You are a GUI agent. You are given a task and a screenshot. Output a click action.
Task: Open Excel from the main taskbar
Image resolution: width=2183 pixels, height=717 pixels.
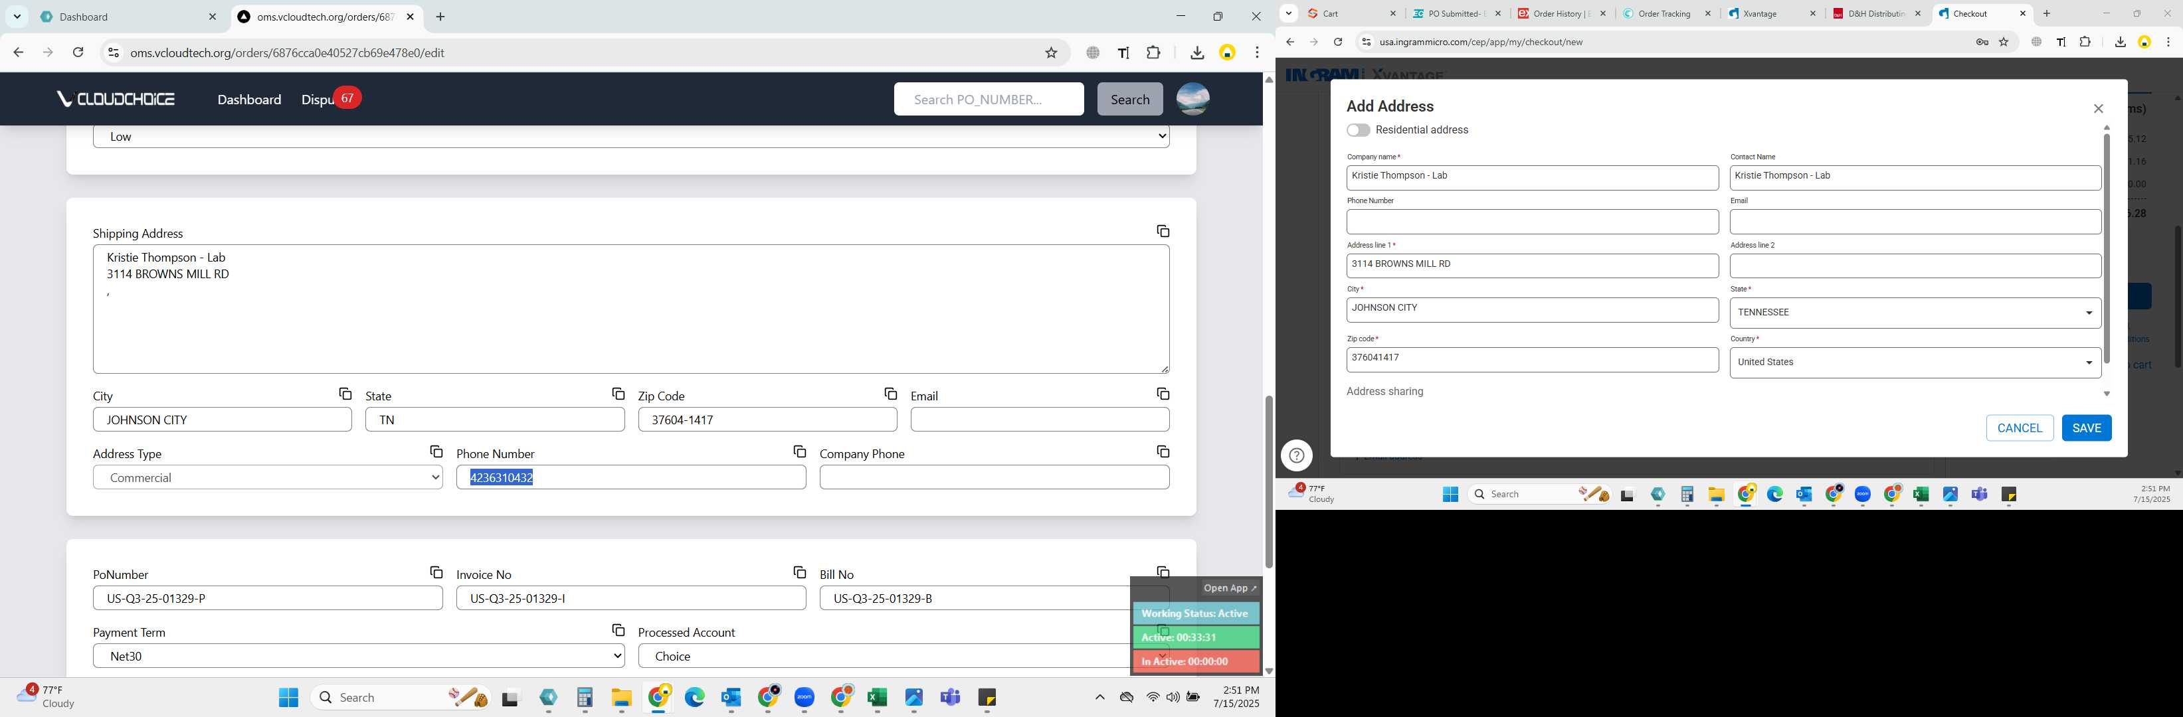(877, 696)
